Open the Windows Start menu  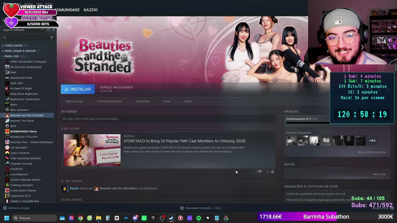(7, 218)
